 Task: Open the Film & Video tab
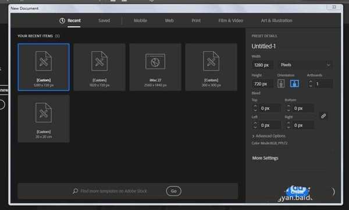click(230, 20)
